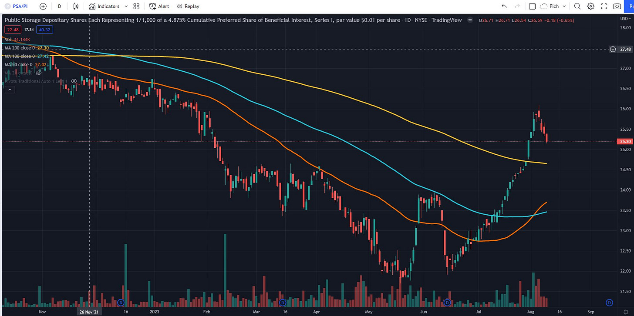The height and width of the screenshot is (316, 634).
Task: Click the dividend D marker near March 16
Action: tap(282, 302)
